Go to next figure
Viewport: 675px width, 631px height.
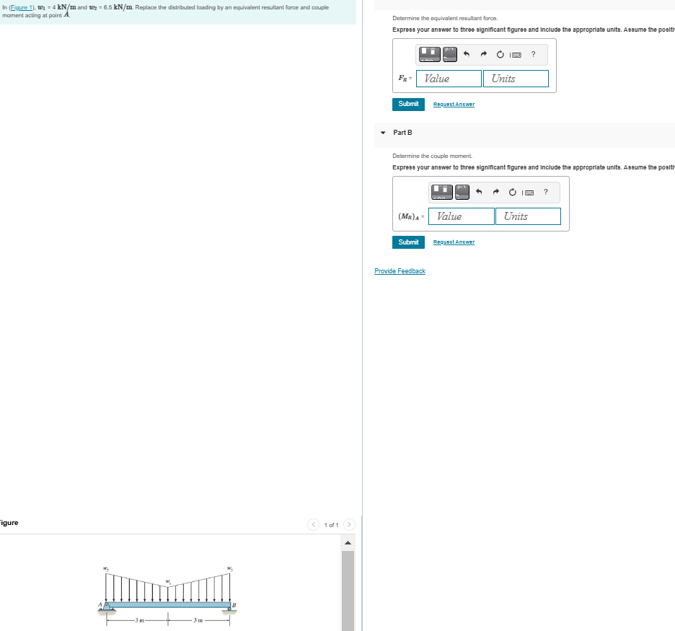tap(349, 525)
